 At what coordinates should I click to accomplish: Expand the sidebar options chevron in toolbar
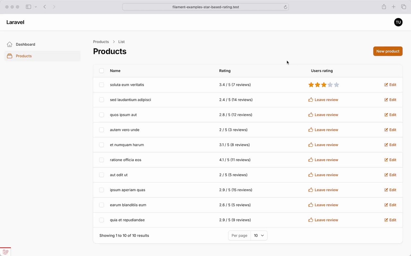[x=36, y=7]
